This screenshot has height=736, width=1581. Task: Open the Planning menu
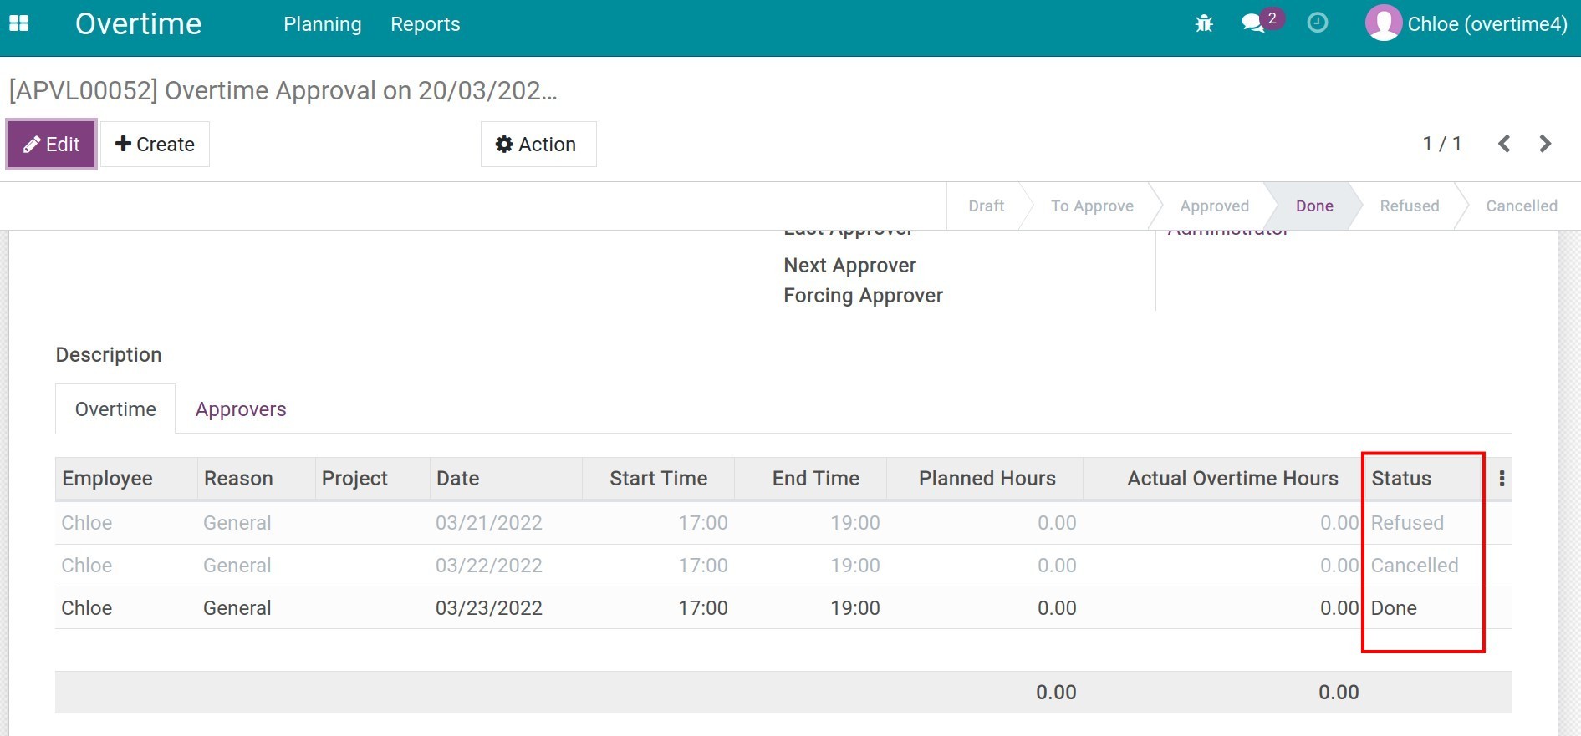click(x=322, y=24)
